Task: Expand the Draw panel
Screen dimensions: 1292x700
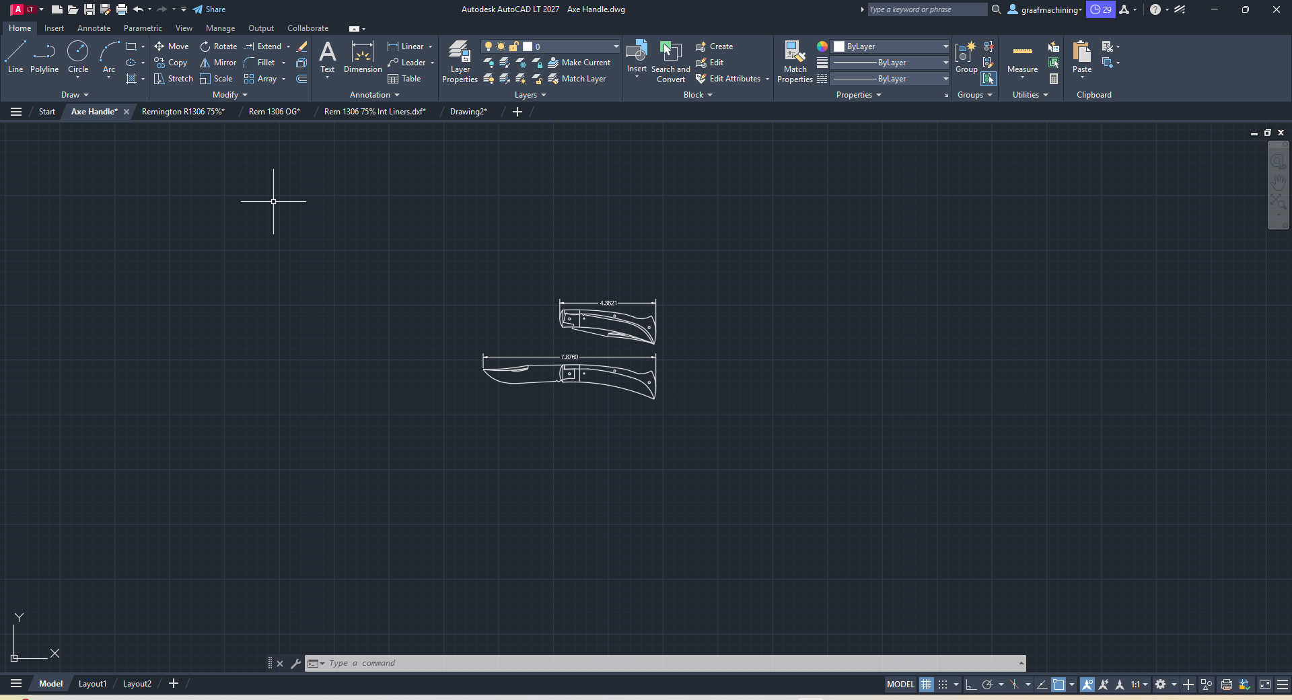Action: (75, 95)
